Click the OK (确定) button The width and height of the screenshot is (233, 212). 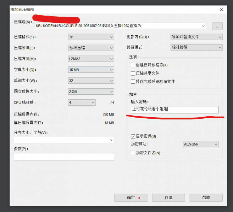[131, 198]
